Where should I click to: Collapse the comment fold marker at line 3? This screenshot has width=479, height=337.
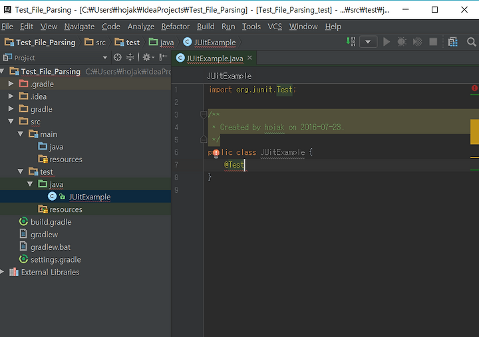(204, 115)
